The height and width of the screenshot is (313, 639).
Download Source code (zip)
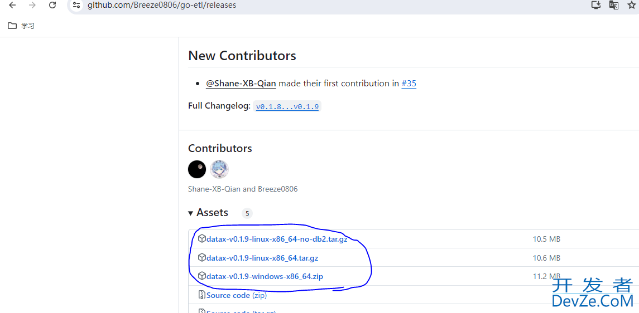[x=237, y=295]
